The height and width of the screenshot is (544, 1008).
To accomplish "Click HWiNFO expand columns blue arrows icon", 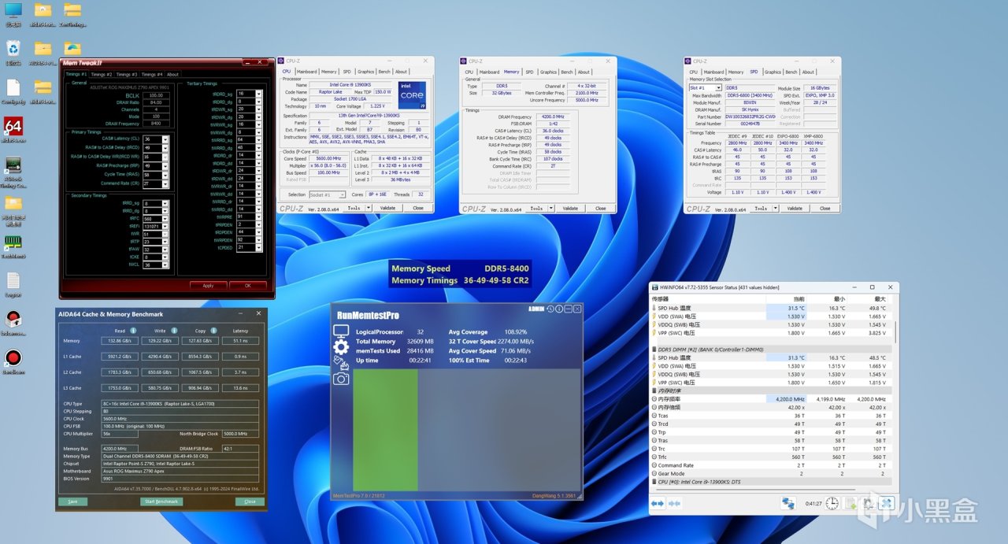I will click(658, 503).
